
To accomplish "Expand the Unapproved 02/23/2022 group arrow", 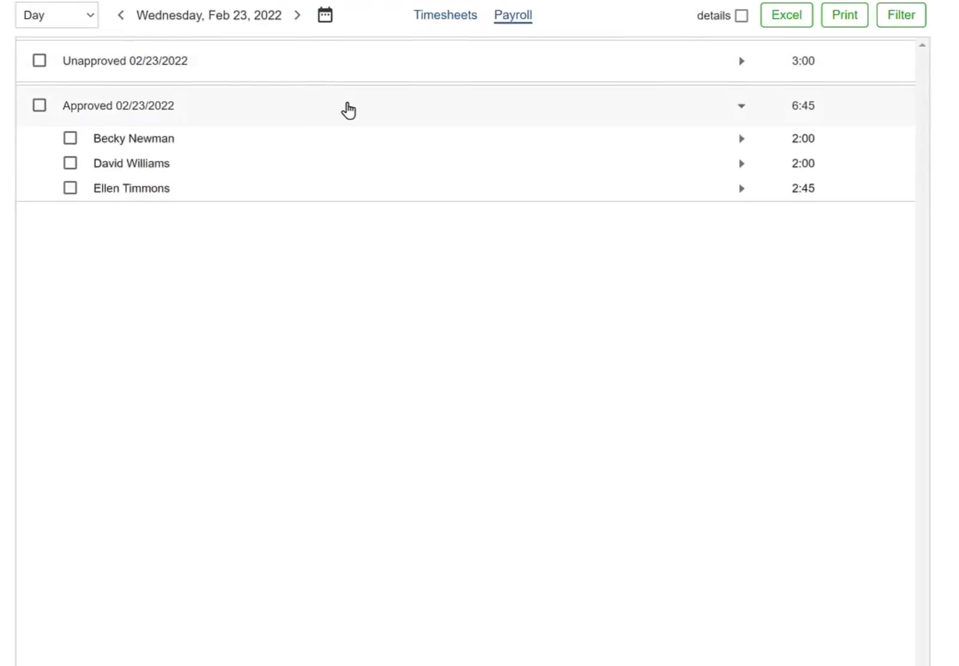I will (x=741, y=61).
